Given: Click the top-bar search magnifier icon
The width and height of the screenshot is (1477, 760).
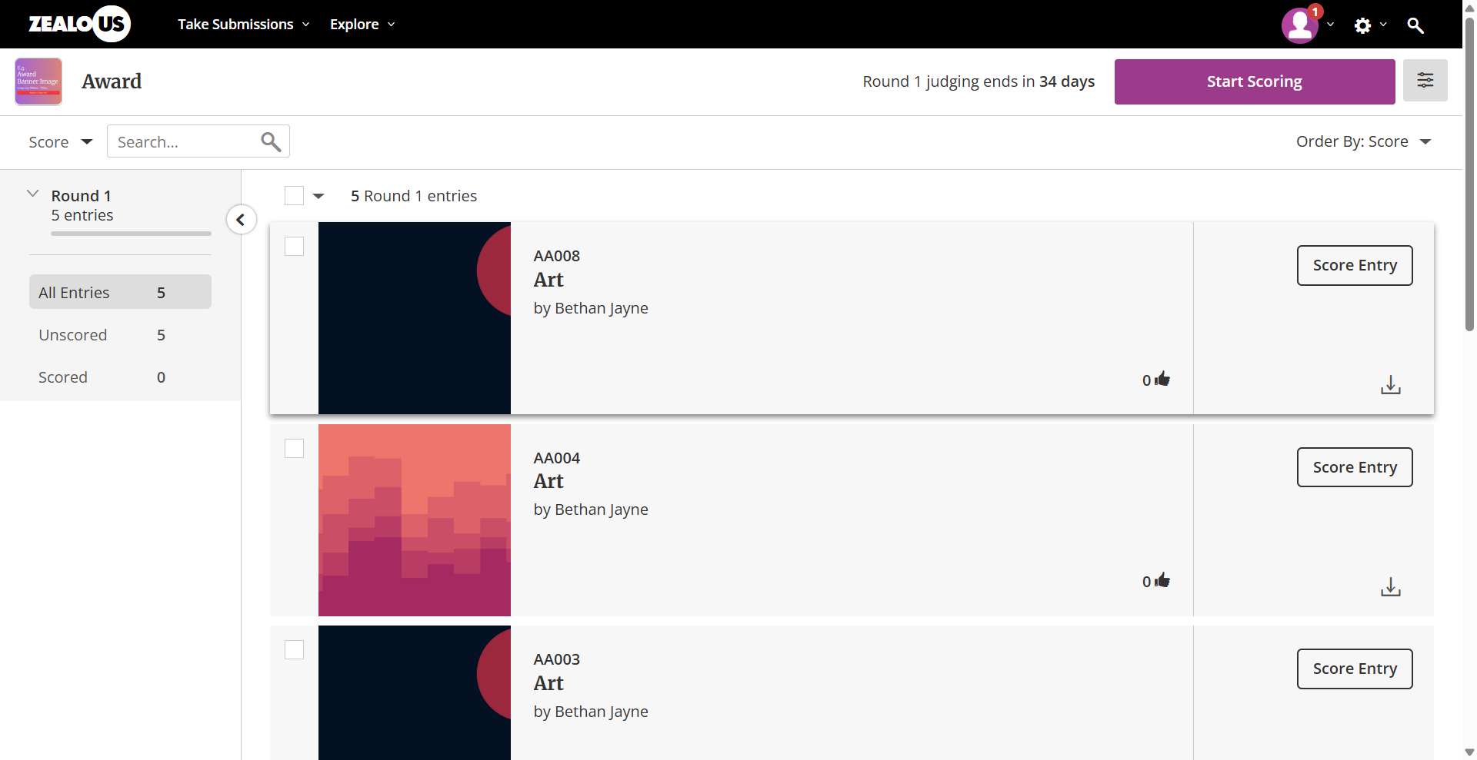Looking at the screenshot, I should (1415, 25).
